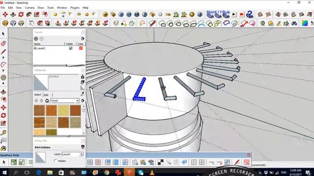Click the material eyedropper sample icon
The height and width of the screenshot is (176, 314).
tap(82, 94)
